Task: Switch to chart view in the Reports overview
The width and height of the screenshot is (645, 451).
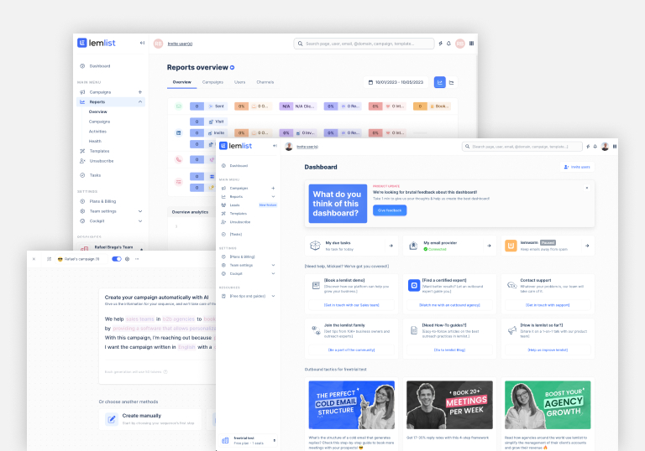Action: (440, 82)
